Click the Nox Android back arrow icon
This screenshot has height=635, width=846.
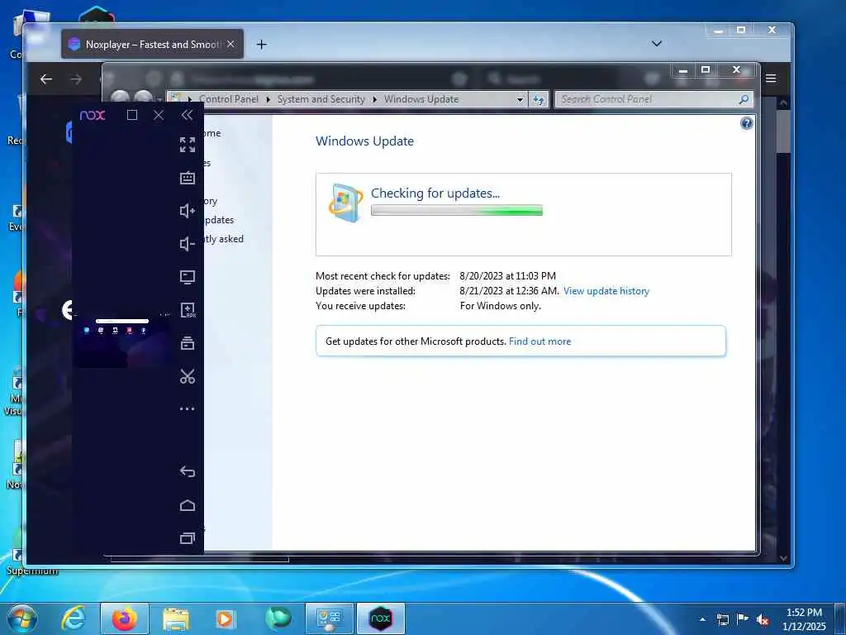tap(188, 471)
